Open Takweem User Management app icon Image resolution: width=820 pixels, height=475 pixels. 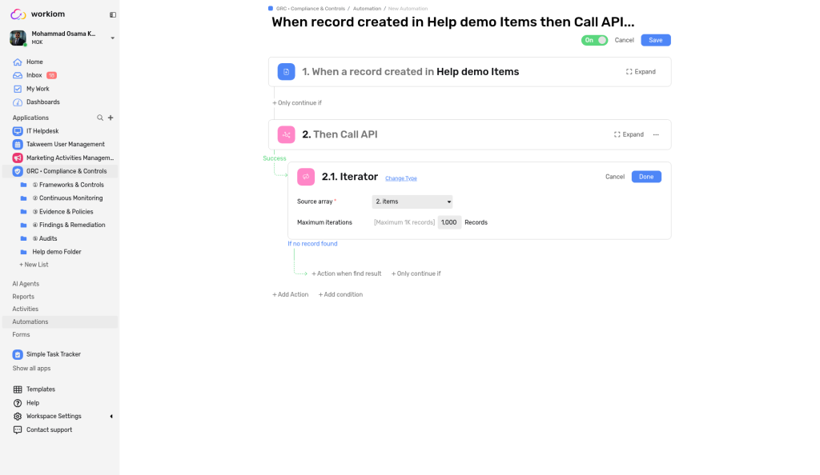(x=18, y=145)
